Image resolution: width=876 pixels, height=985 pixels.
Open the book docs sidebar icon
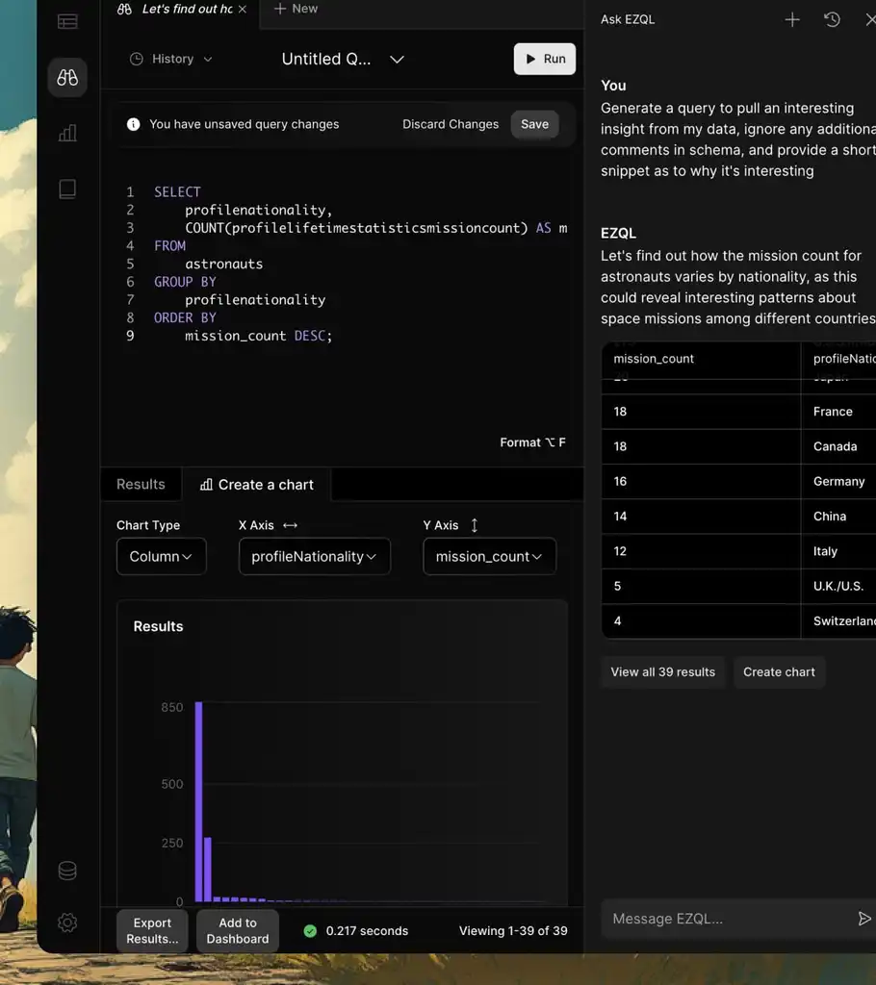tap(67, 189)
